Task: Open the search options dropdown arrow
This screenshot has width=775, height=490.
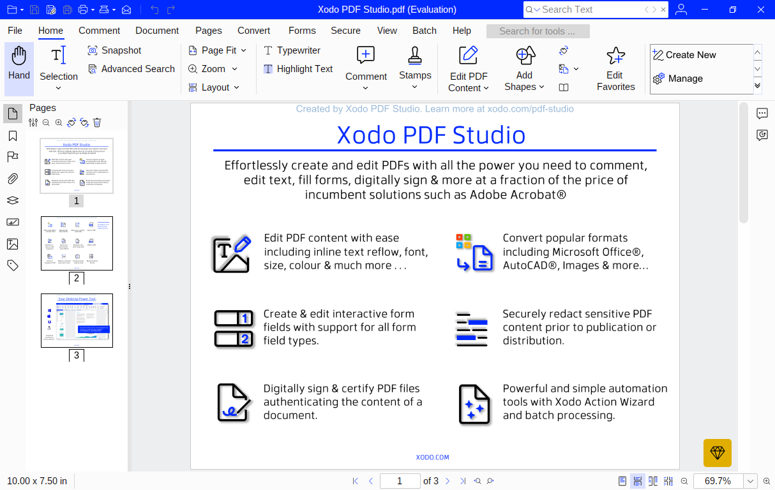Action: click(x=537, y=10)
